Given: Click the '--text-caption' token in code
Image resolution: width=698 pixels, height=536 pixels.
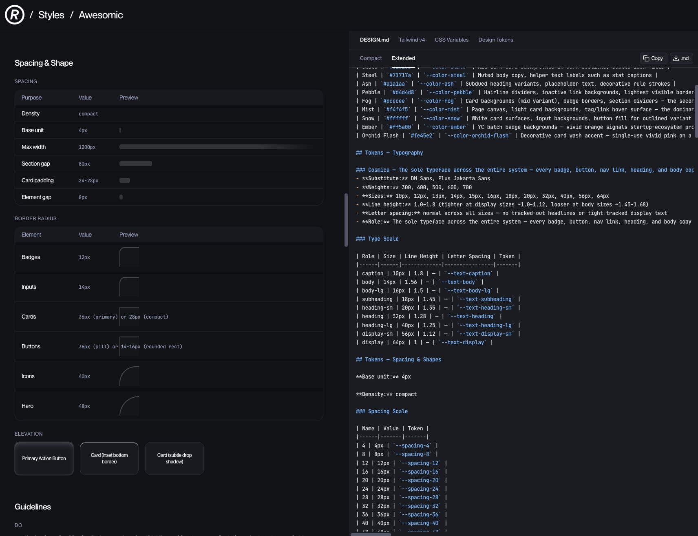Looking at the screenshot, I should 469,274.
